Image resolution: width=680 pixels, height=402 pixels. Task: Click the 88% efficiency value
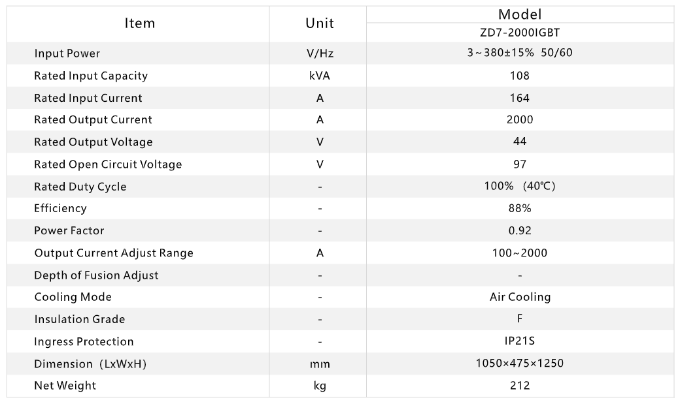(520, 209)
